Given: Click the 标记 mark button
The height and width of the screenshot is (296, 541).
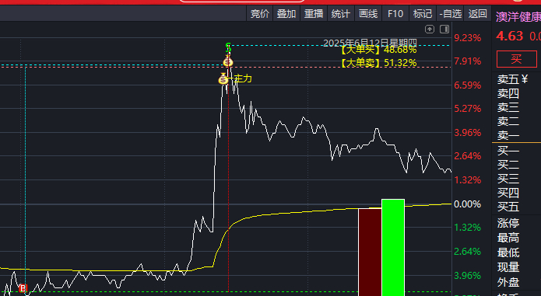Looking at the screenshot, I should coord(423,14).
